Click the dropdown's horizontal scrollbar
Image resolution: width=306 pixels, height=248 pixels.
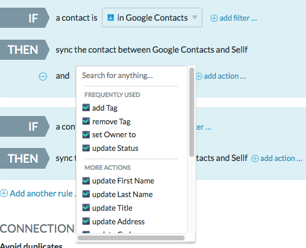131,238
